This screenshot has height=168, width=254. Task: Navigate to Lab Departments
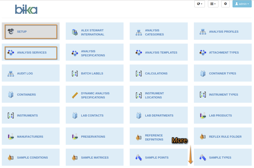click(159, 115)
